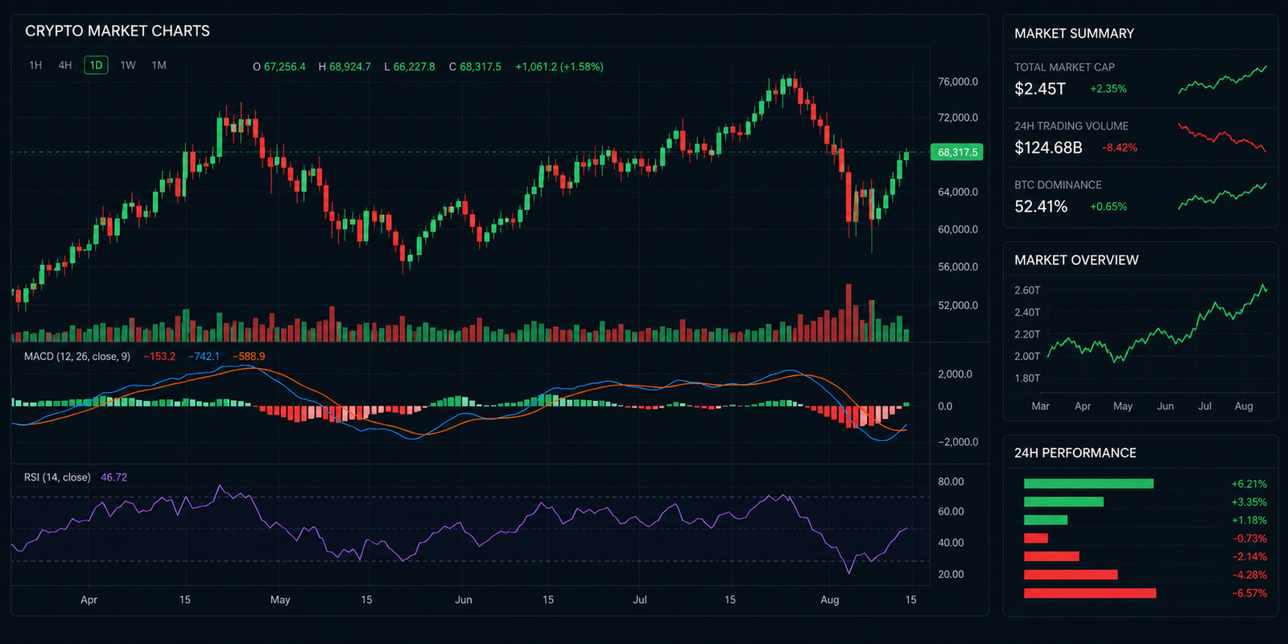
Task: Click the Aug marker on main time axis
Action: 829,600
